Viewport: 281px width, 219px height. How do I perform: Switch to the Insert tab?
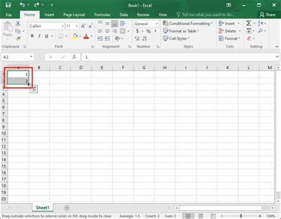point(49,15)
